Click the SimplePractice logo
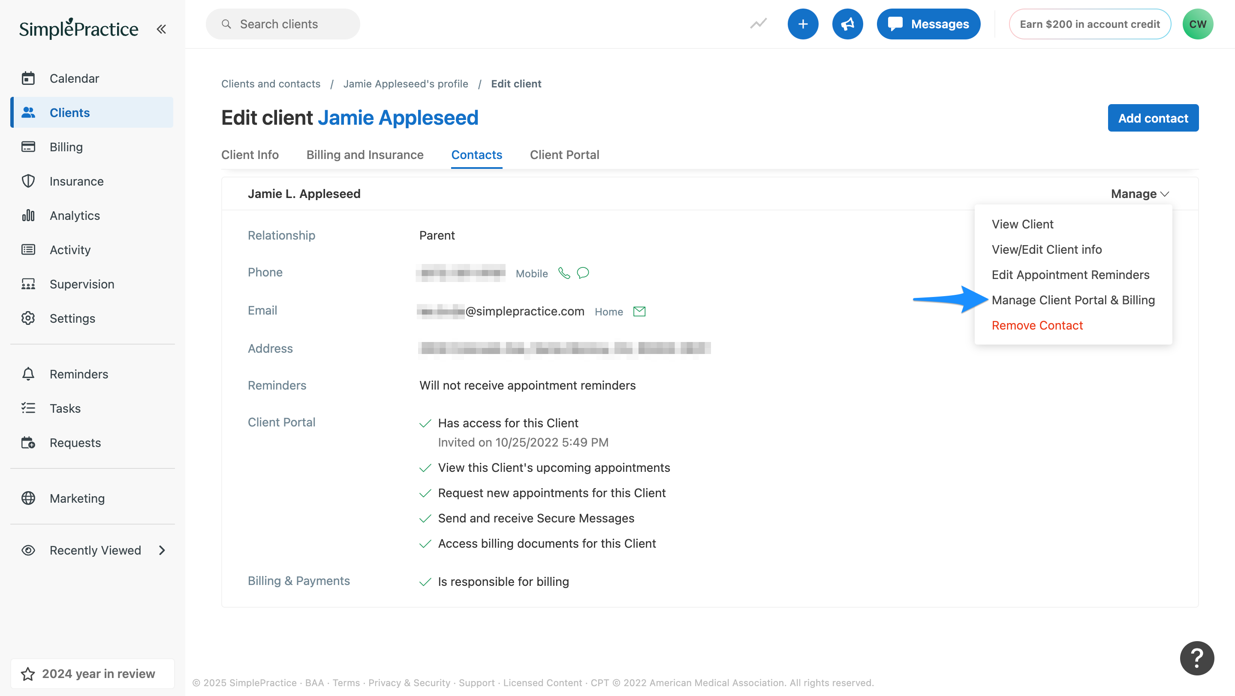The image size is (1235, 696). (x=78, y=29)
